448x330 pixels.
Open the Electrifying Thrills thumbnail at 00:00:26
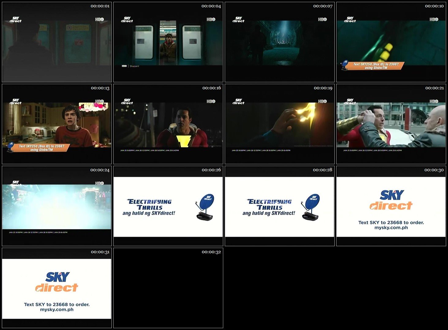[168, 206]
